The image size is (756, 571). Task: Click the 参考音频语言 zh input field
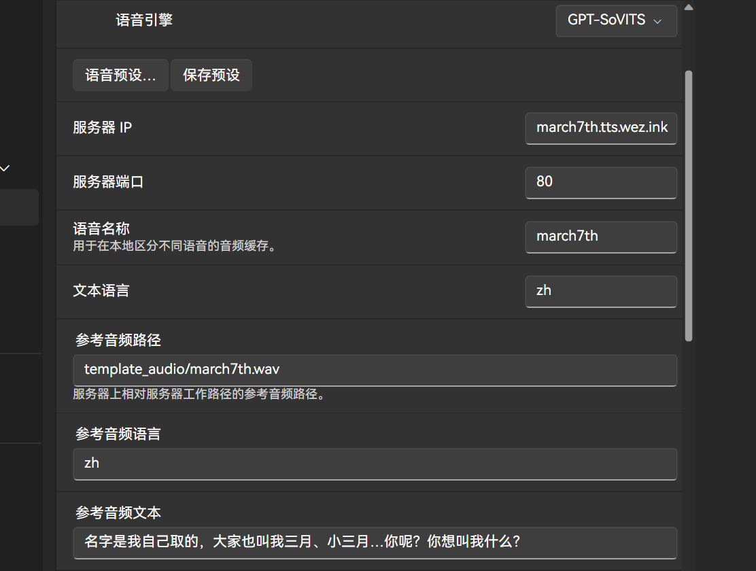coord(375,464)
